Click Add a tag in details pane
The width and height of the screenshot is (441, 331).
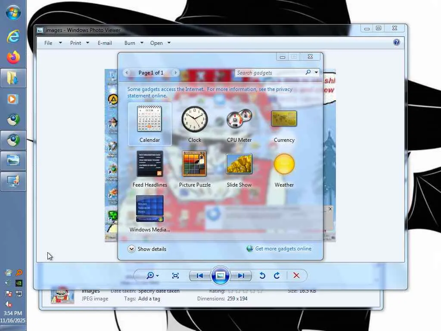coord(149,299)
